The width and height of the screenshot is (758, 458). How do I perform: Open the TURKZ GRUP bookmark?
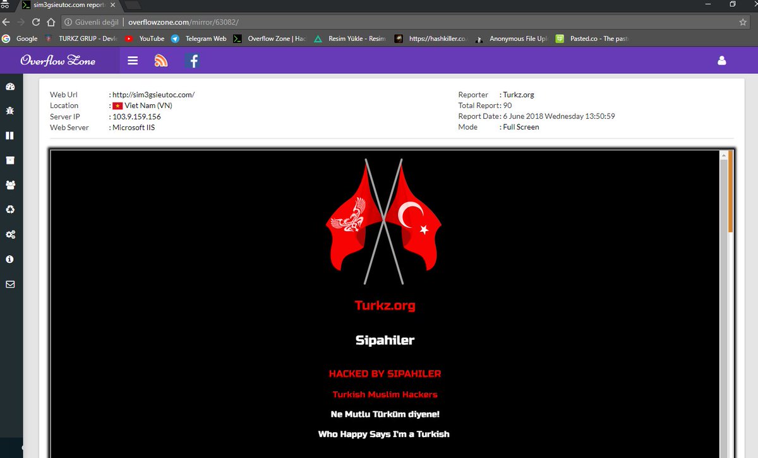point(81,39)
